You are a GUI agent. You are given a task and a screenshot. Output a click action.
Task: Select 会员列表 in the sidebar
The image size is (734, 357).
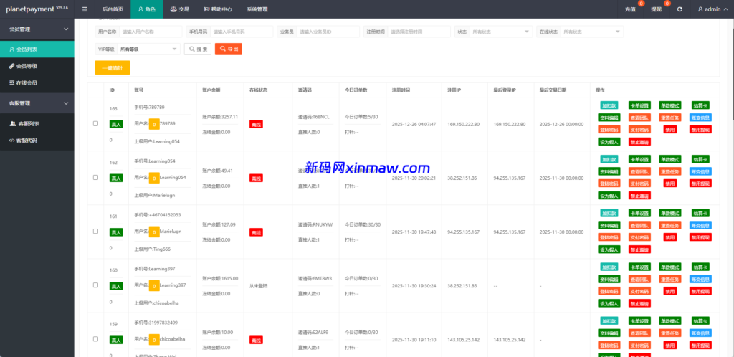(37, 49)
